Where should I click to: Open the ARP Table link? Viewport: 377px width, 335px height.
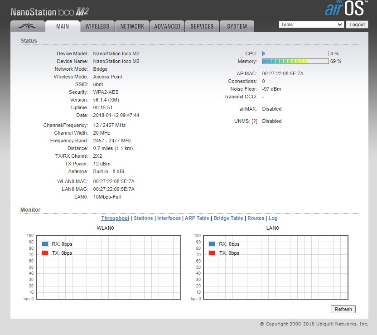click(197, 218)
